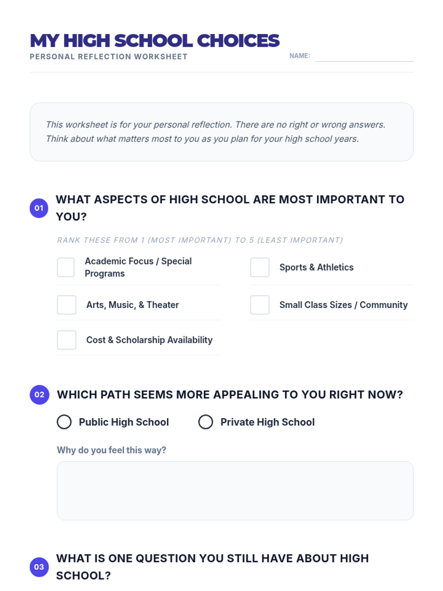Click the Sports & Athletics label
The width and height of the screenshot is (443, 591).
pos(316,267)
